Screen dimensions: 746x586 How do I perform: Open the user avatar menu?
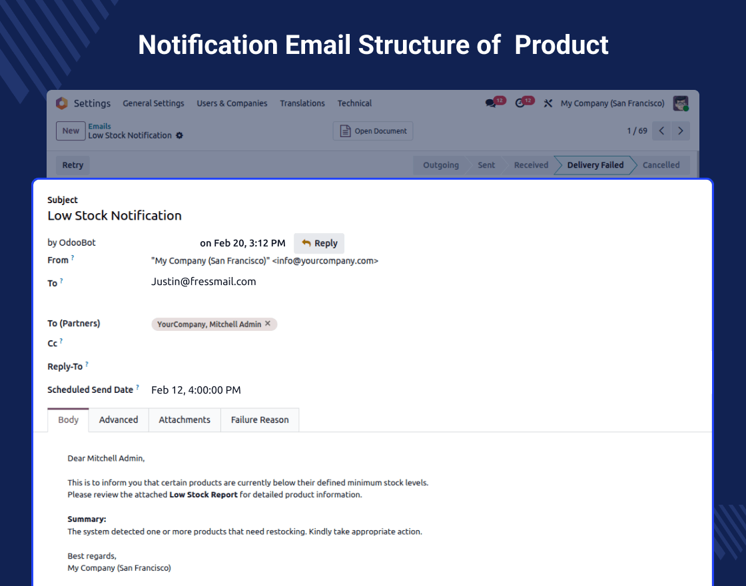(680, 103)
